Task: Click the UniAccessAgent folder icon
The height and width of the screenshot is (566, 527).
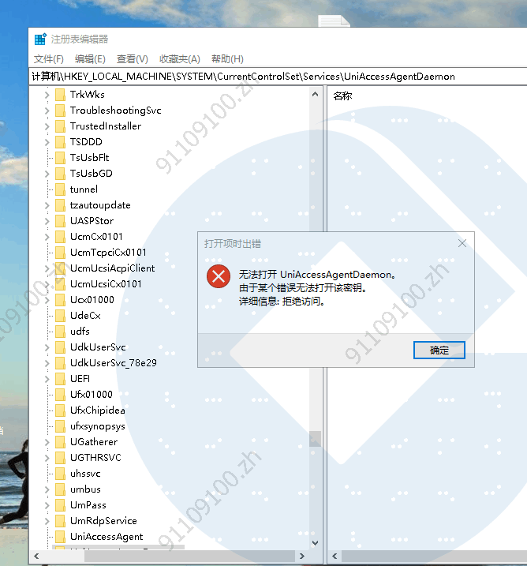Action: click(60, 537)
